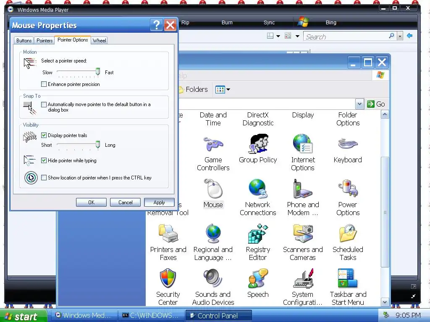Screen dimensions: 430x322
Task: Enable Enhance pointer precision checkbox
Action: click(x=44, y=84)
